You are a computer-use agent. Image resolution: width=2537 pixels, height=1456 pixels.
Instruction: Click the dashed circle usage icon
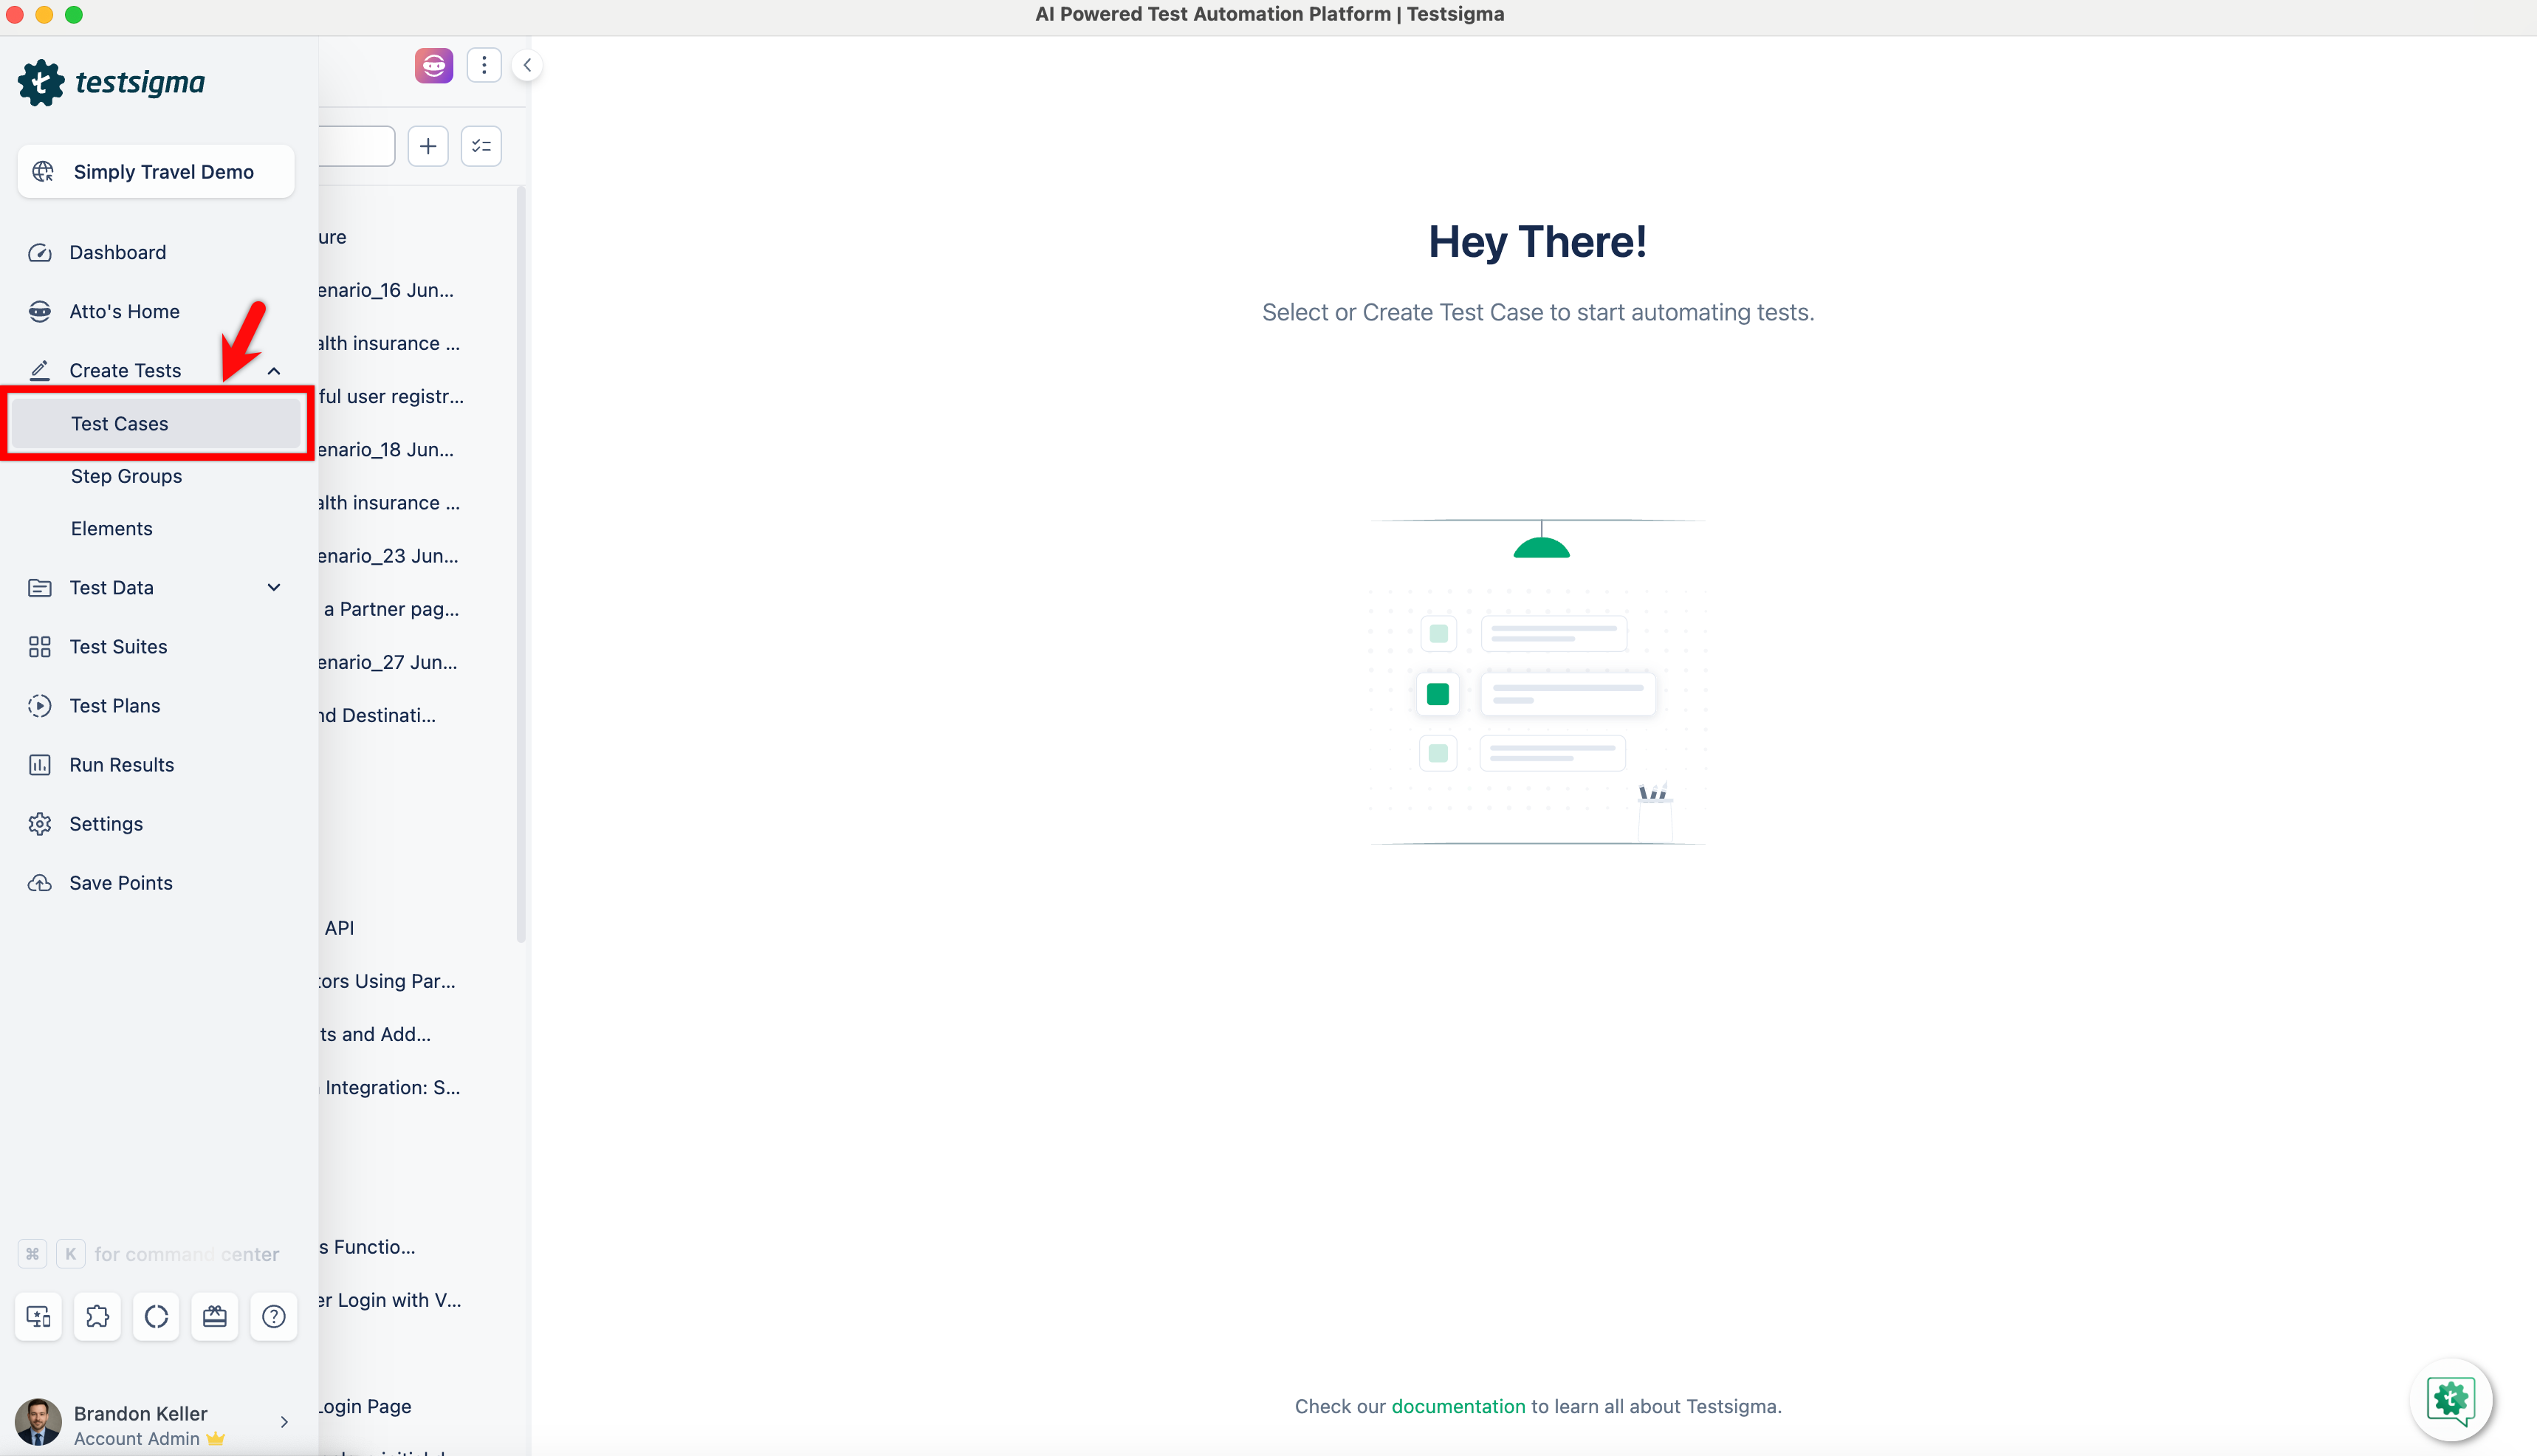156,1316
